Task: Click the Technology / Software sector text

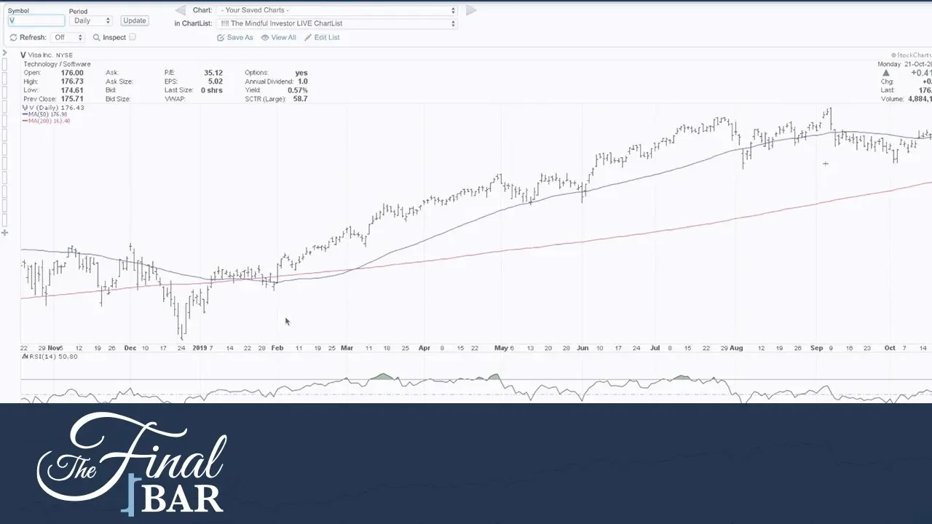Action: click(x=57, y=64)
